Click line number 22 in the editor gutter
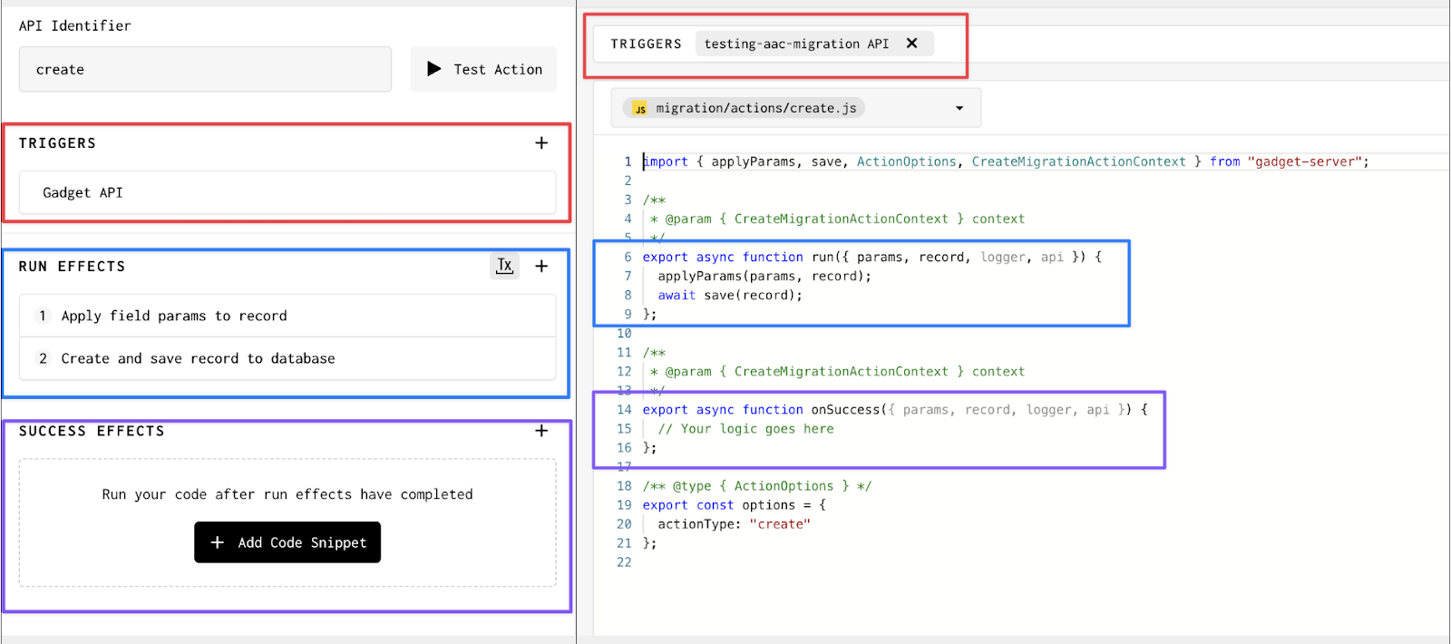The width and height of the screenshot is (1451, 644). pos(624,561)
